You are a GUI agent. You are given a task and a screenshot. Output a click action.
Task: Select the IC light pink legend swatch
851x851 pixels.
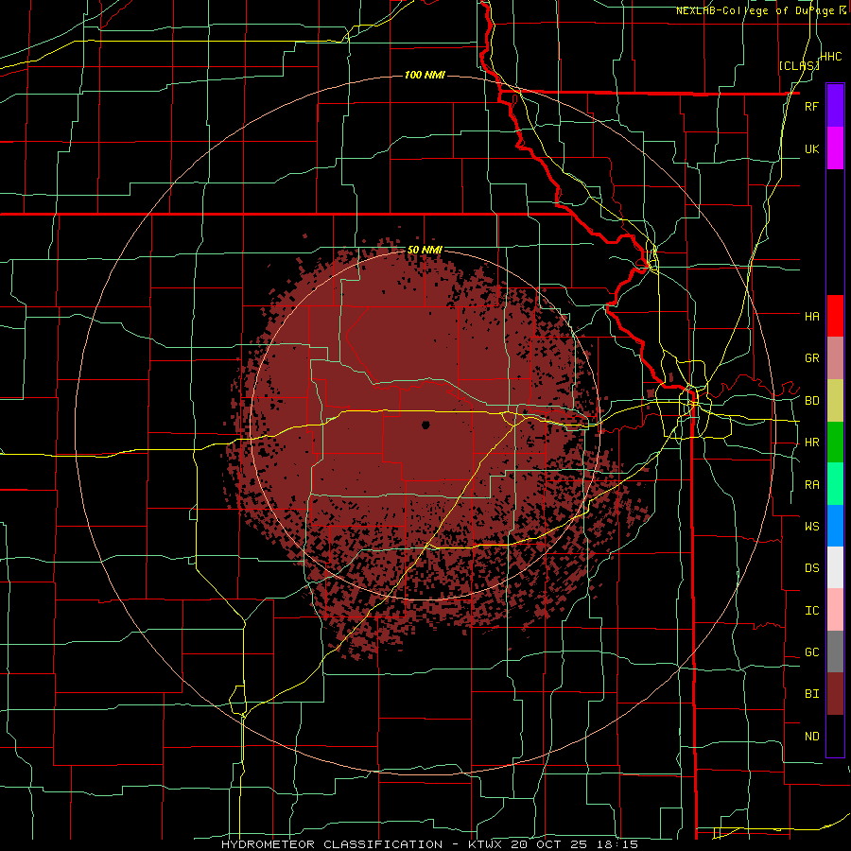tap(835, 610)
